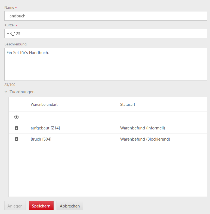Click the Name field label
Screen dimensions: 210x214
tap(9, 7)
